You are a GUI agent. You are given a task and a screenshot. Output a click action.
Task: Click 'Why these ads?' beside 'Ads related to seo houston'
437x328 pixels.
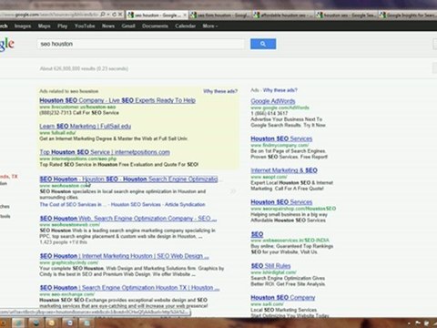(x=220, y=91)
